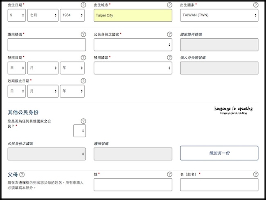The image size is (266, 200).
Task: Click the 增加另一份 button
Action: pyautogui.click(x=219, y=153)
